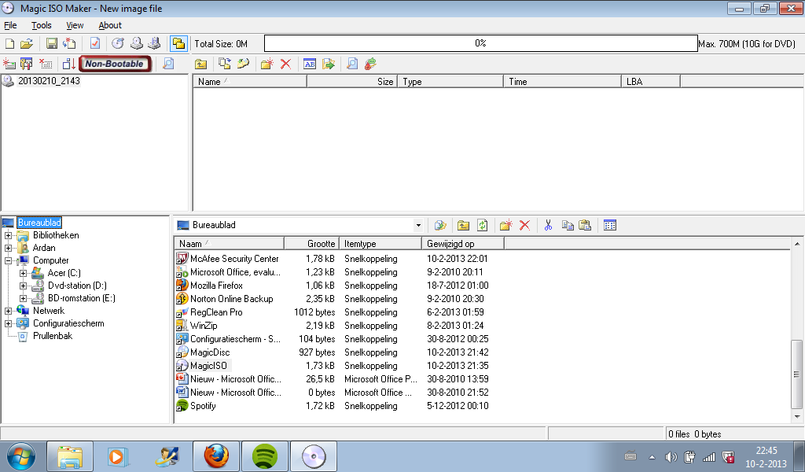The image size is (805, 472).
Task: Click the total size capacity progress bar
Action: click(x=480, y=43)
